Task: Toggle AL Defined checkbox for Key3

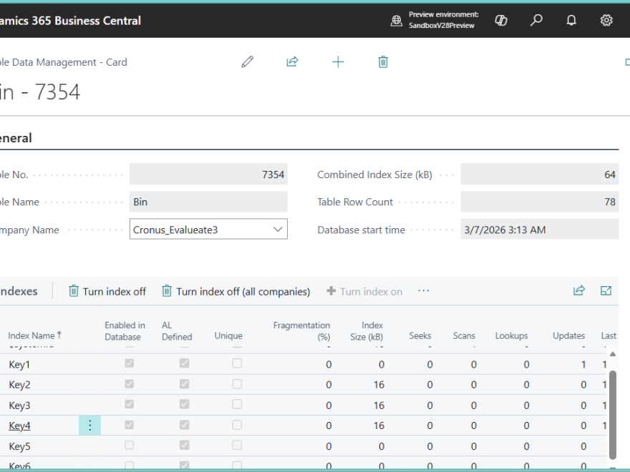Action: (184, 405)
